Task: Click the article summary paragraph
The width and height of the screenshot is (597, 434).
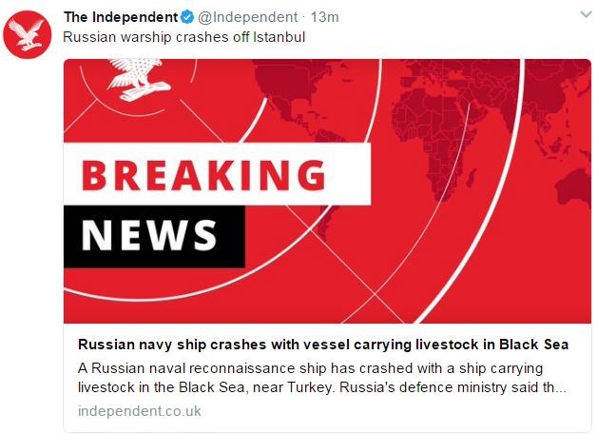Action: point(323,378)
